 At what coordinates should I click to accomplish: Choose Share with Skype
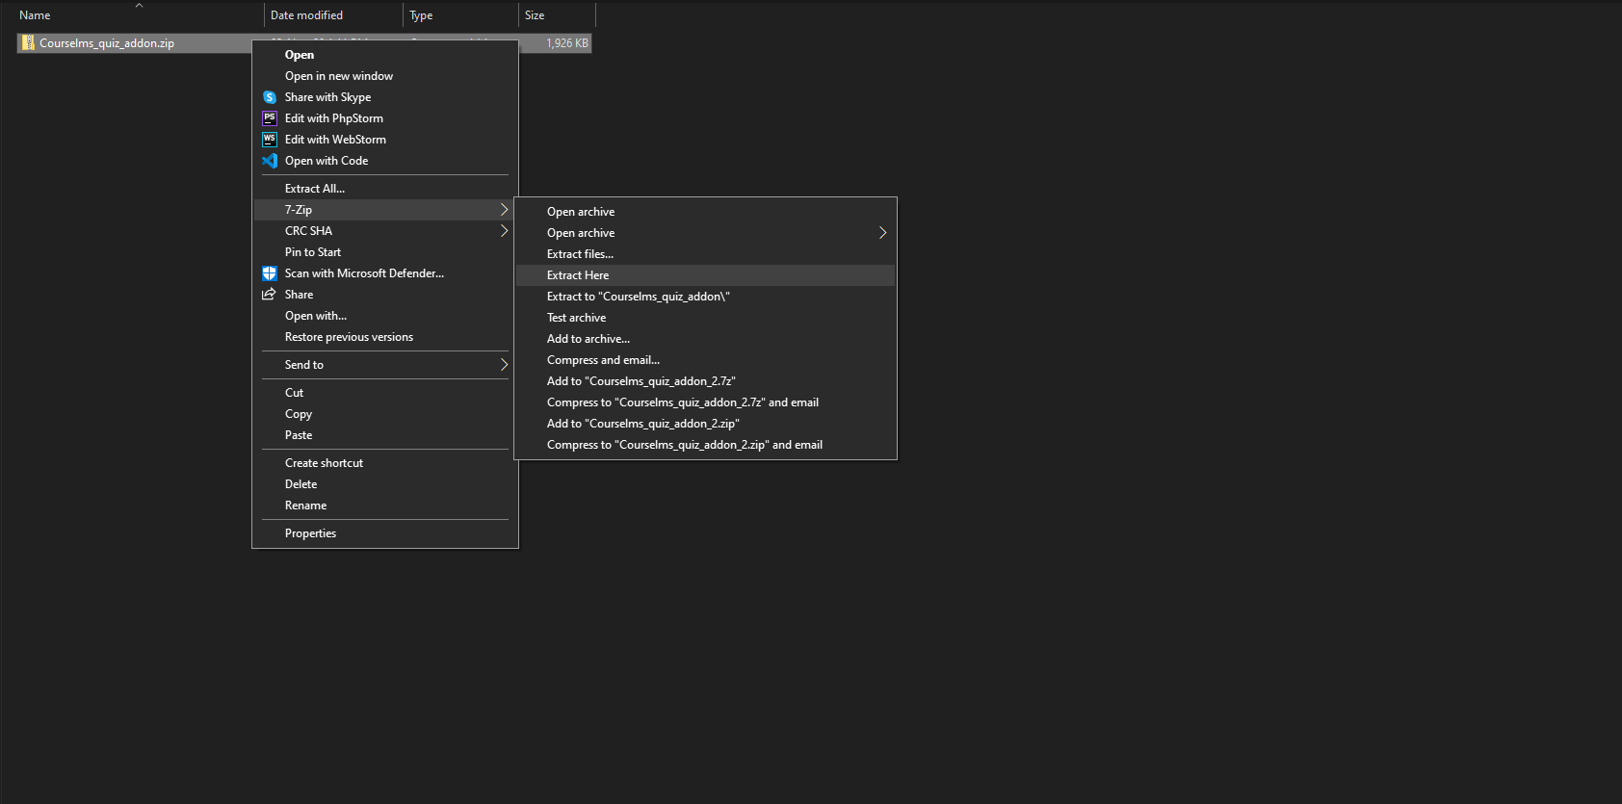pos(385,97)
